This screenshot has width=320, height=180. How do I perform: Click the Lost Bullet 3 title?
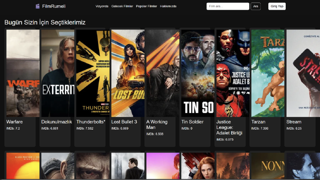(x=124, y=122)
